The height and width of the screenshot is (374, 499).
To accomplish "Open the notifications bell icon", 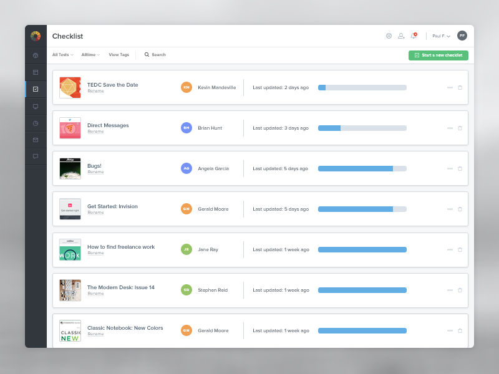I will 413,36.
